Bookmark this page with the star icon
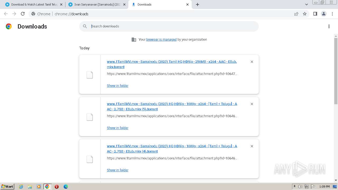The image size is (338, 190). point(305,14)
